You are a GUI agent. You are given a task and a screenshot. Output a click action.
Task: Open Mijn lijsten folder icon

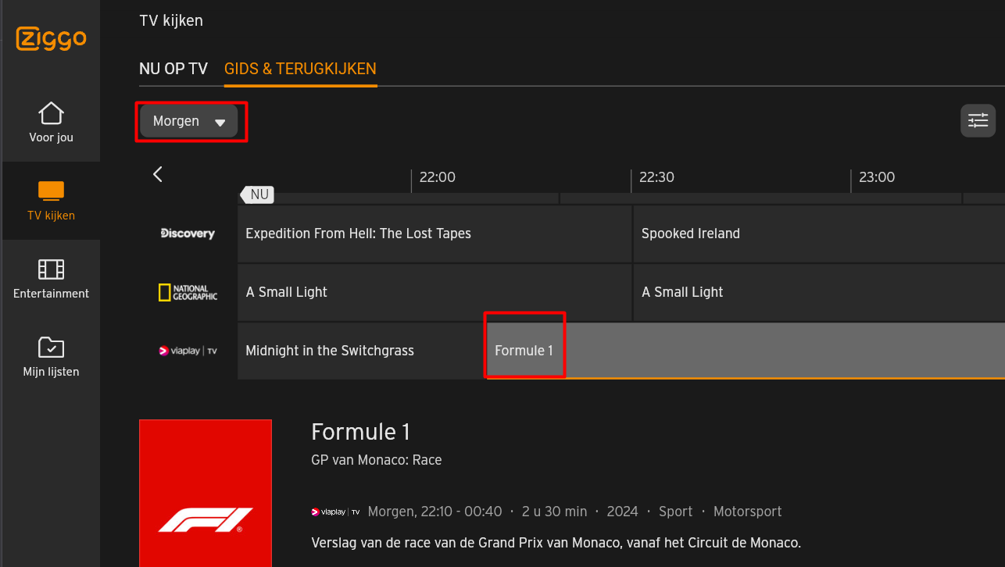(x=51, y=348)
